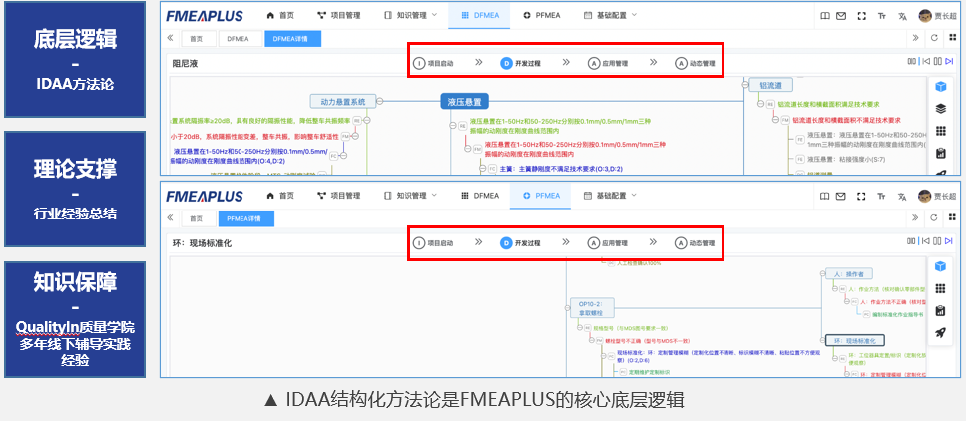This screenshot has height=421, width=966.
Task: Open the mail icon in top header
Action: pos(842,15)
